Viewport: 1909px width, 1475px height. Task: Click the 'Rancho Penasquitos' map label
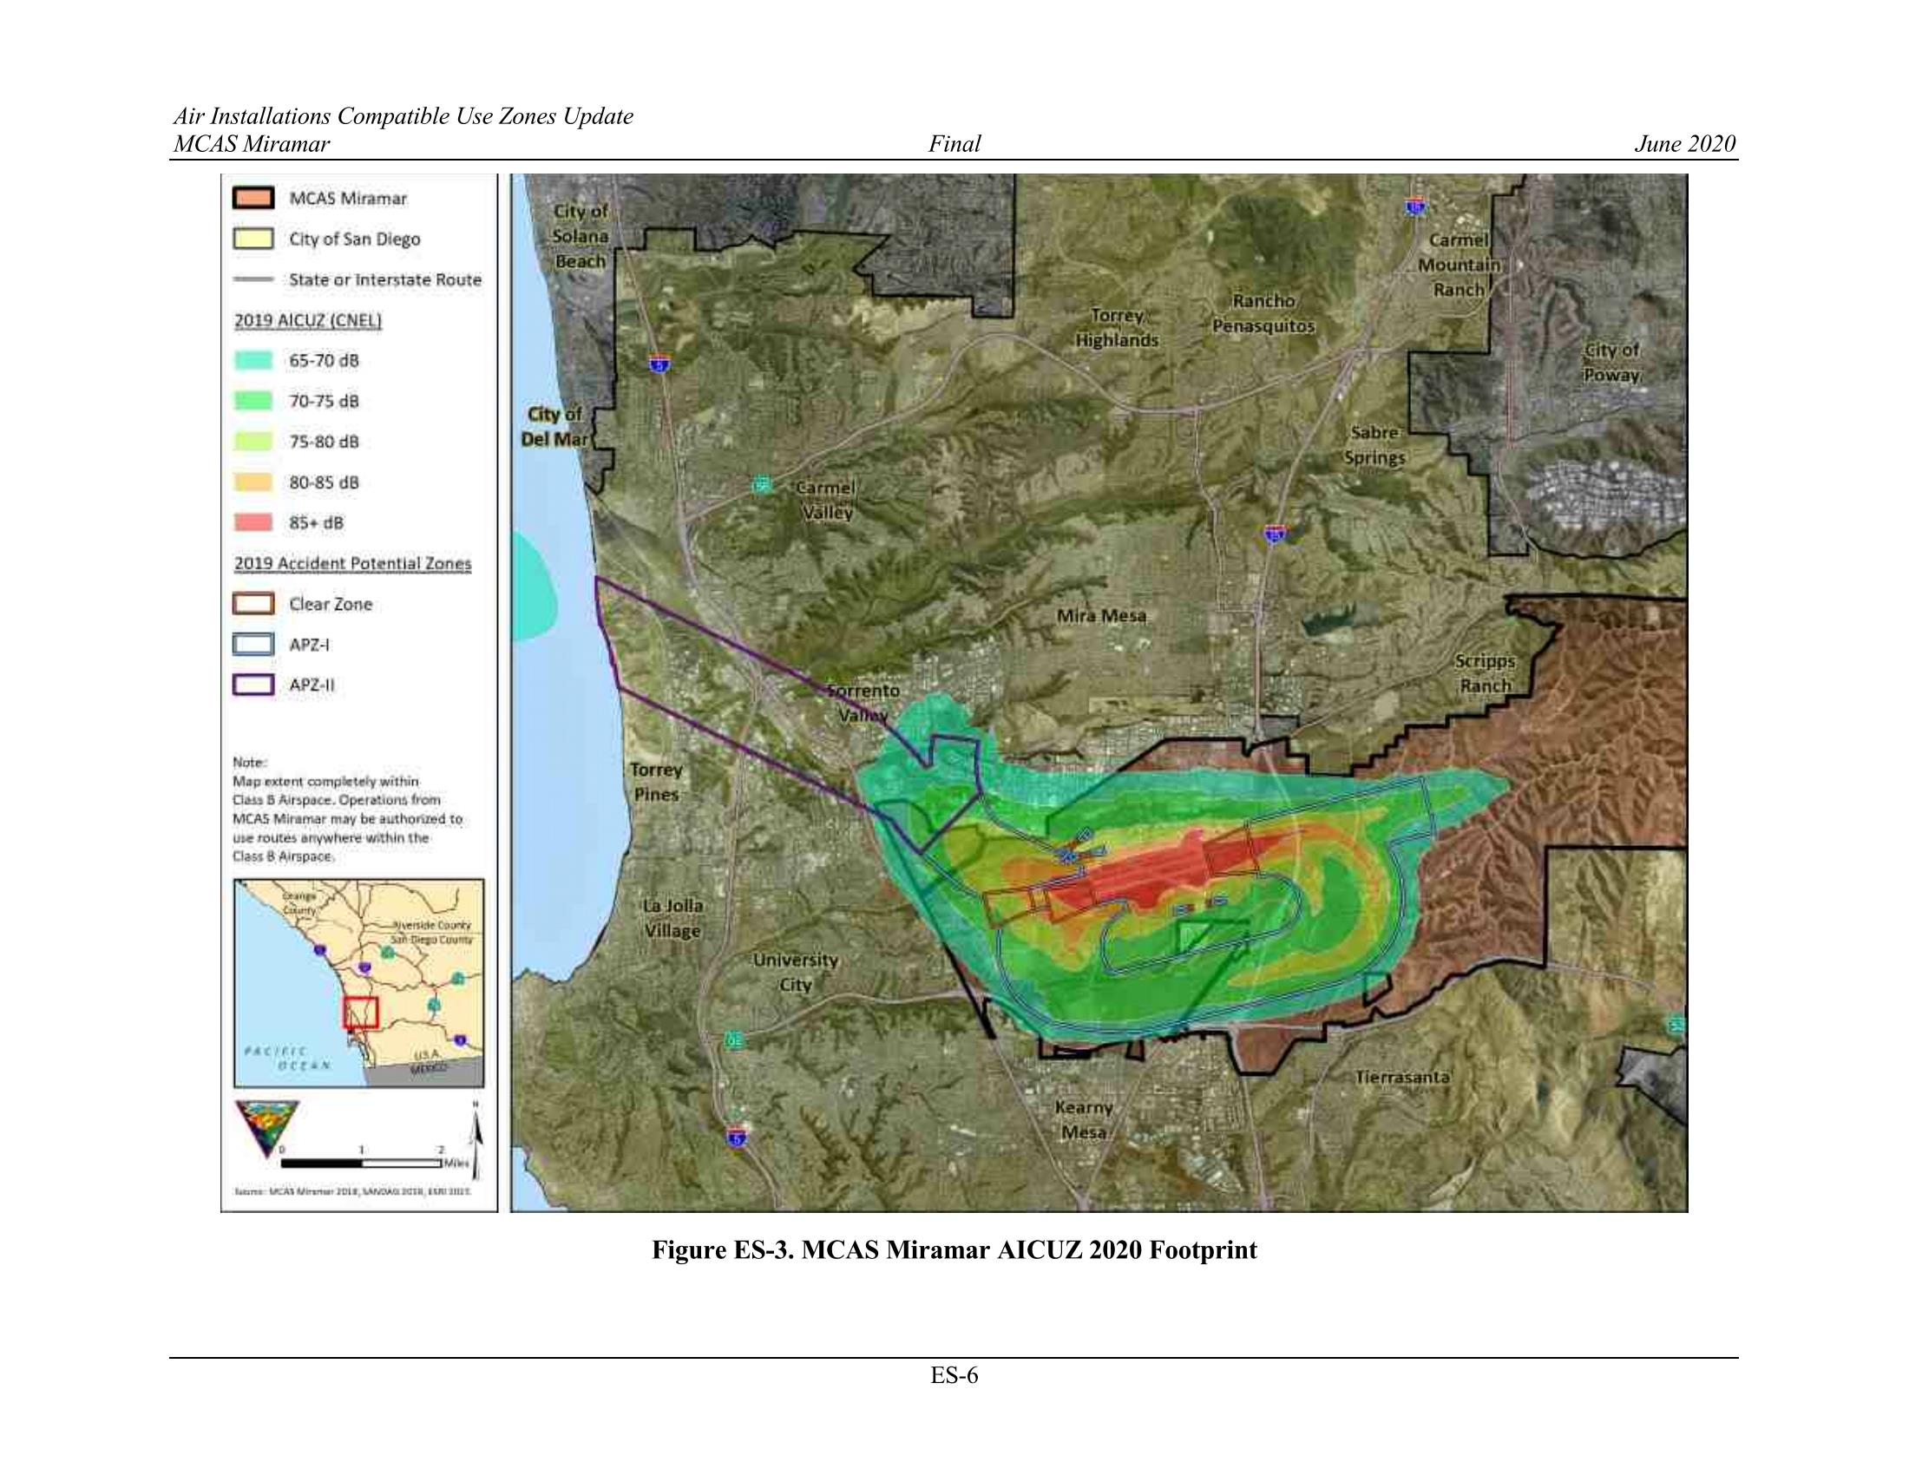pyautogui.click(x=1263, y=314)
